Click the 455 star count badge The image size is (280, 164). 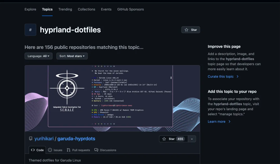tap(180, 139)
